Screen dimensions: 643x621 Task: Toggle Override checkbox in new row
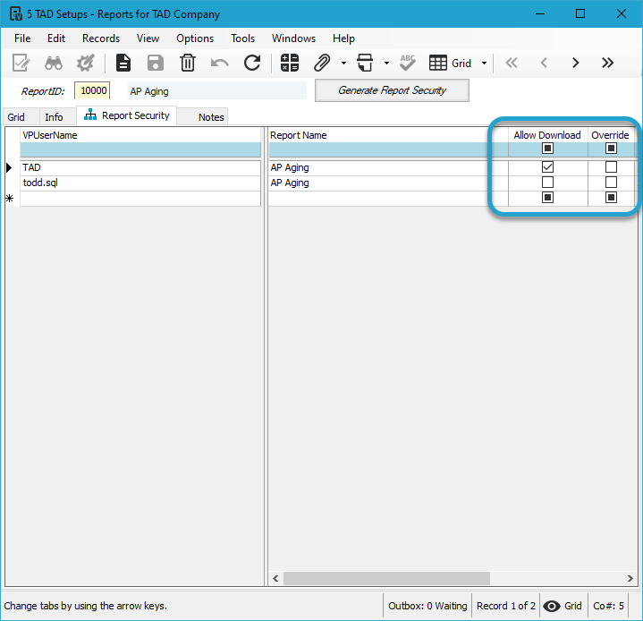(x=611, y=198)
